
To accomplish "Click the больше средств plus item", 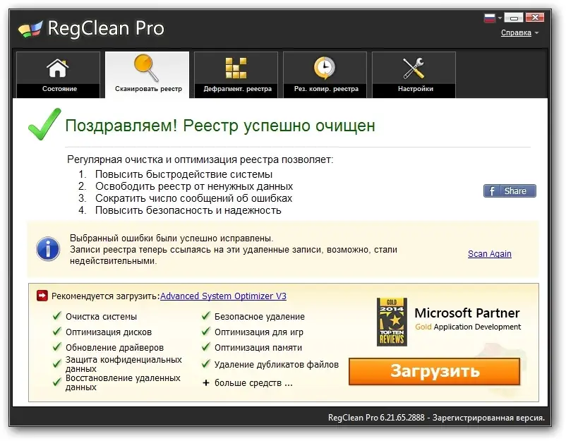I will click(x=248, y=382).
